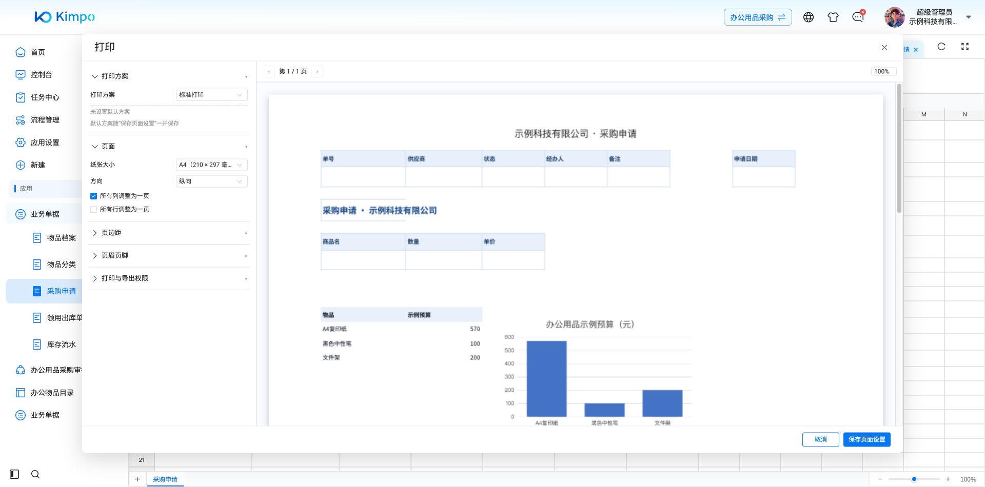Open the messages chat icon

pyautogui.click(x=858, y=17)
